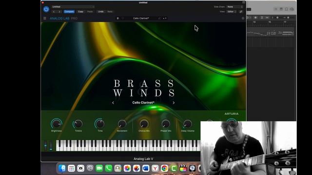Open the plugin settings gear icon
The image size is (312, 175).
tap(243, 18)
